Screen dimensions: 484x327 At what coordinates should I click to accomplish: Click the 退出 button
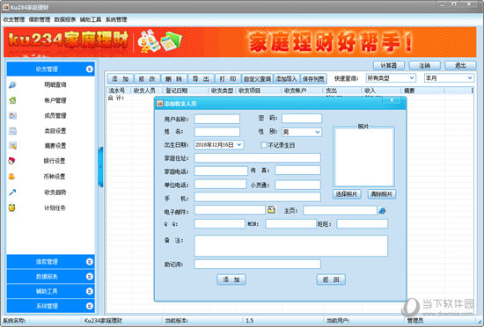tap(460, 65)
